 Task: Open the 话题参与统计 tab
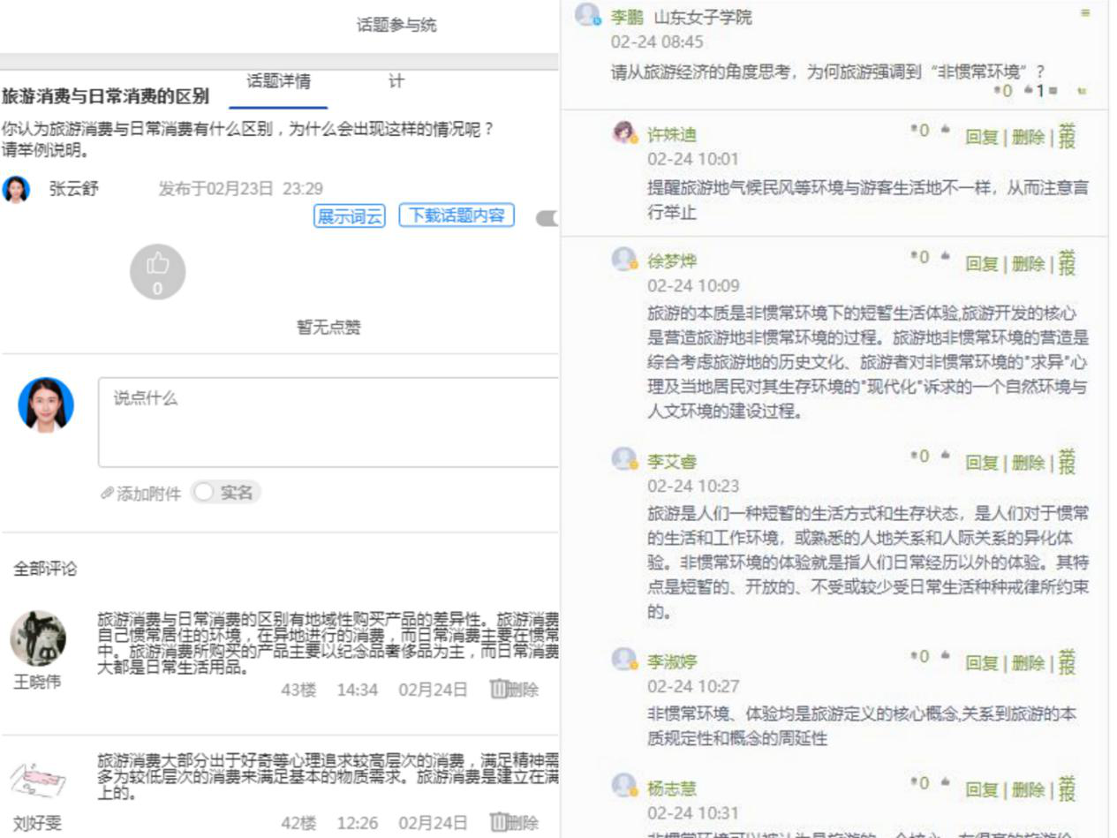pos(396,25)
